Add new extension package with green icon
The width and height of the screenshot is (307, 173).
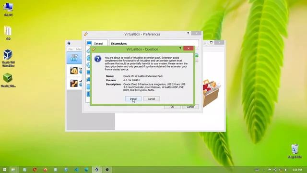tap(197, 56)
